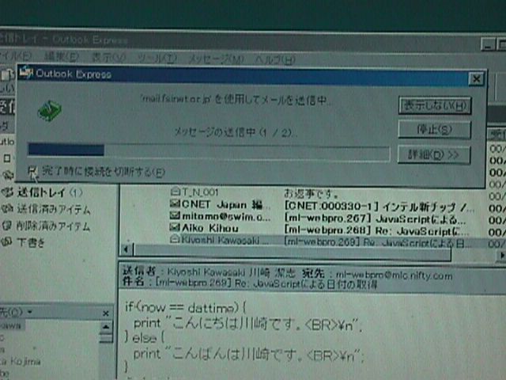Click the message list left scroll arrow
Viewport: 506px width, 380px height.
[126, 249]
